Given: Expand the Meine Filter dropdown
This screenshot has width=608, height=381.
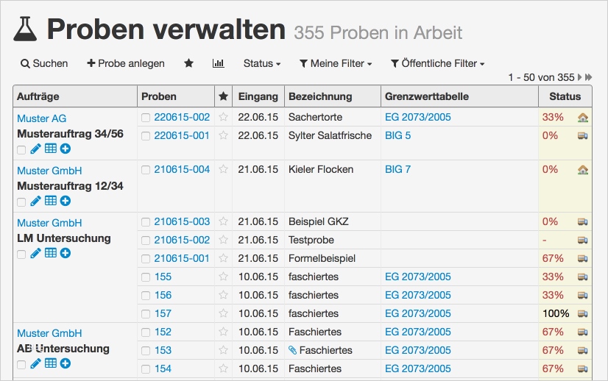Looking at the screenshot, I should pyautogui.click(x=335, y=63).
